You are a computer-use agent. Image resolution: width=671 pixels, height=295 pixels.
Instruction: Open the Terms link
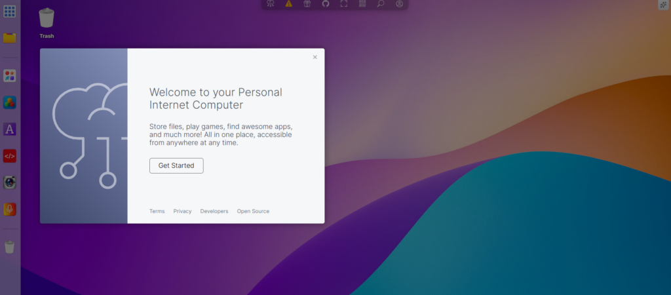click(x=157, y=211)
